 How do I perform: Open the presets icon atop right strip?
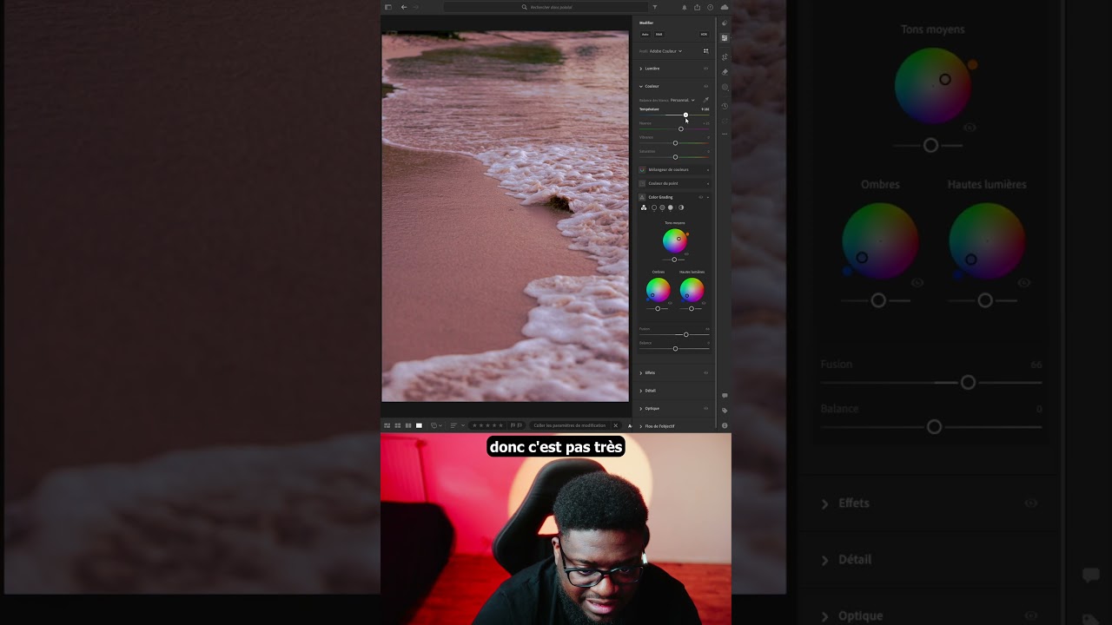[725, 23]
